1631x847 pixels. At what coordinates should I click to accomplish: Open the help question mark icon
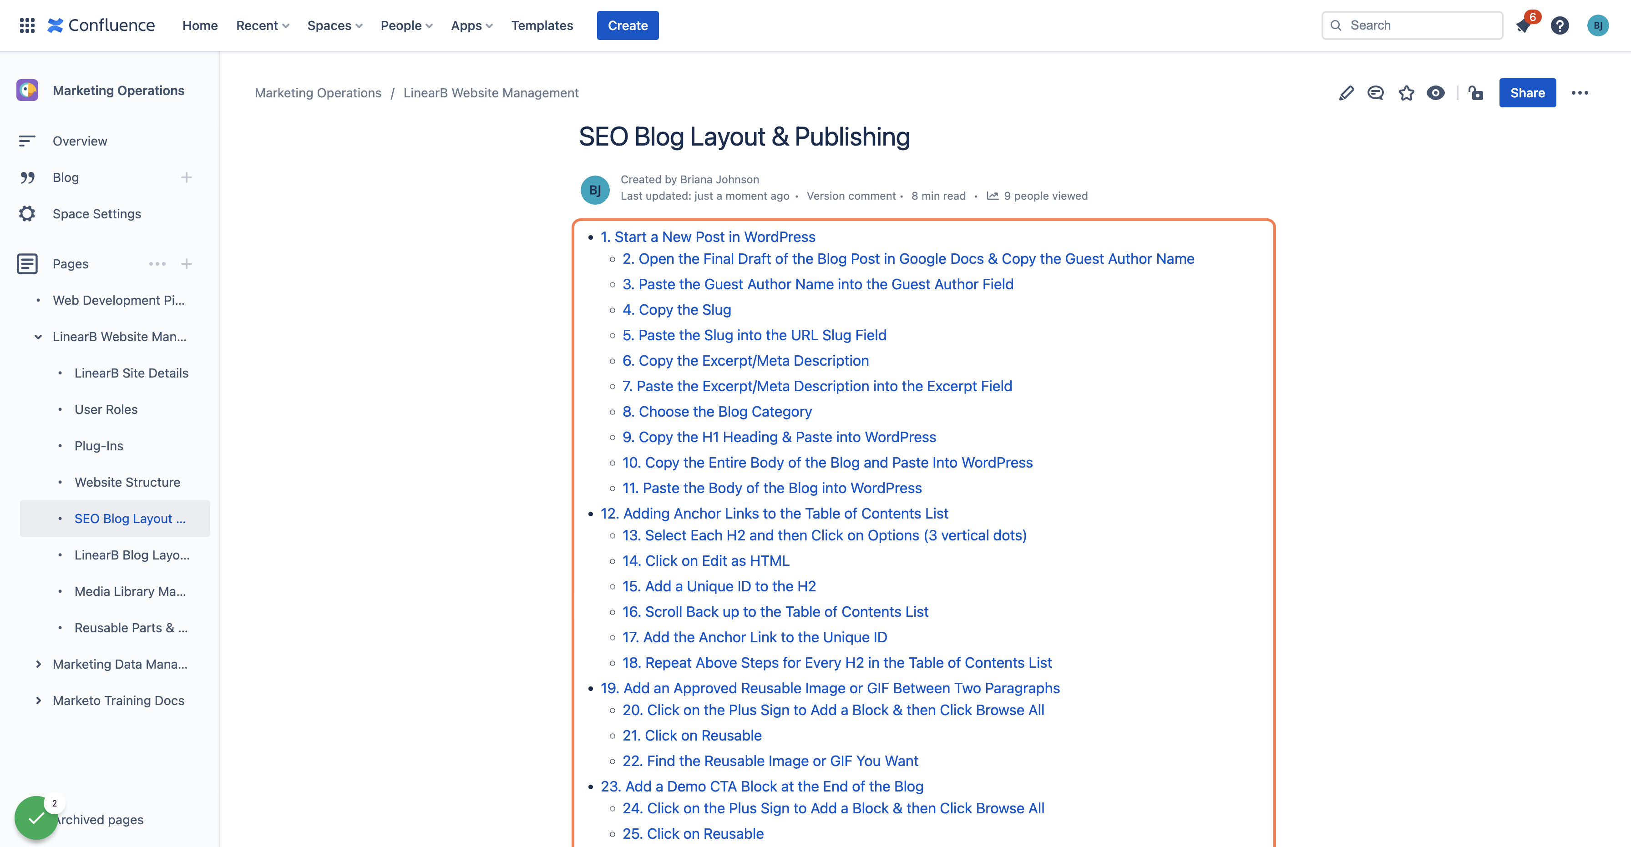1560,25
